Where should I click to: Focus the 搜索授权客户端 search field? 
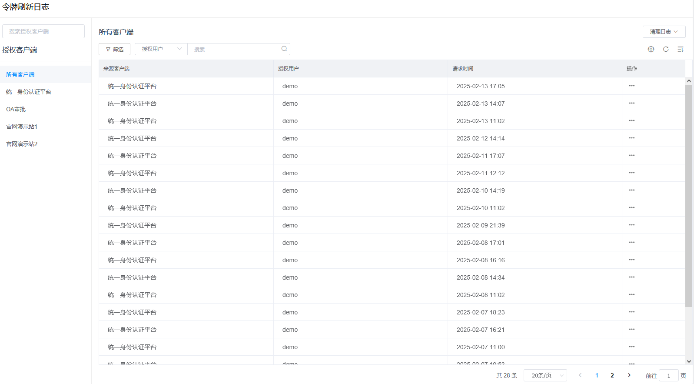43,31
